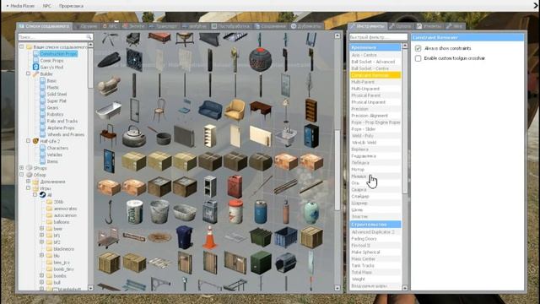Screen dimensions: 540x304
Task: Expand the SProps tree node
Action: point(22,168)
